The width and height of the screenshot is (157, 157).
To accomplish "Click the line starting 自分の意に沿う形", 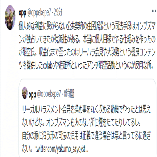I will [87, 136].
